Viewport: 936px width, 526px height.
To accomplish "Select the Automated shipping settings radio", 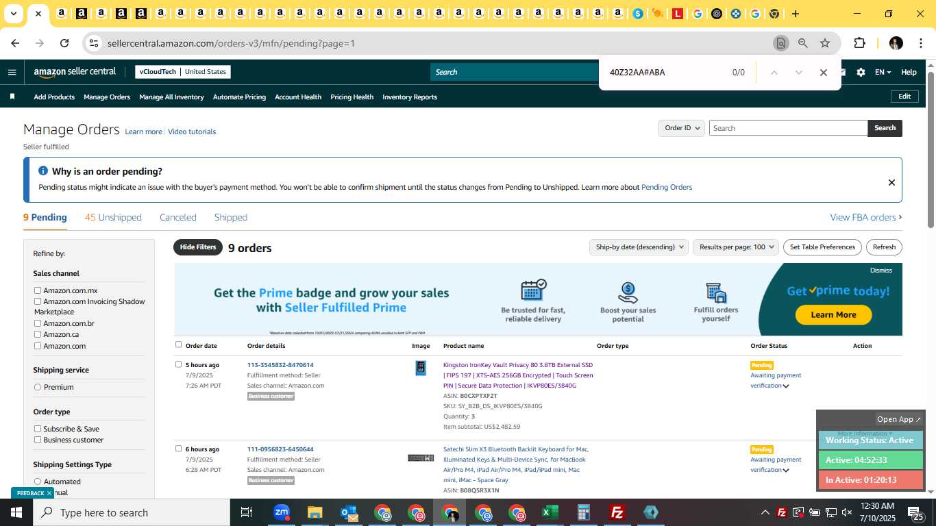I will coord(38,481).
